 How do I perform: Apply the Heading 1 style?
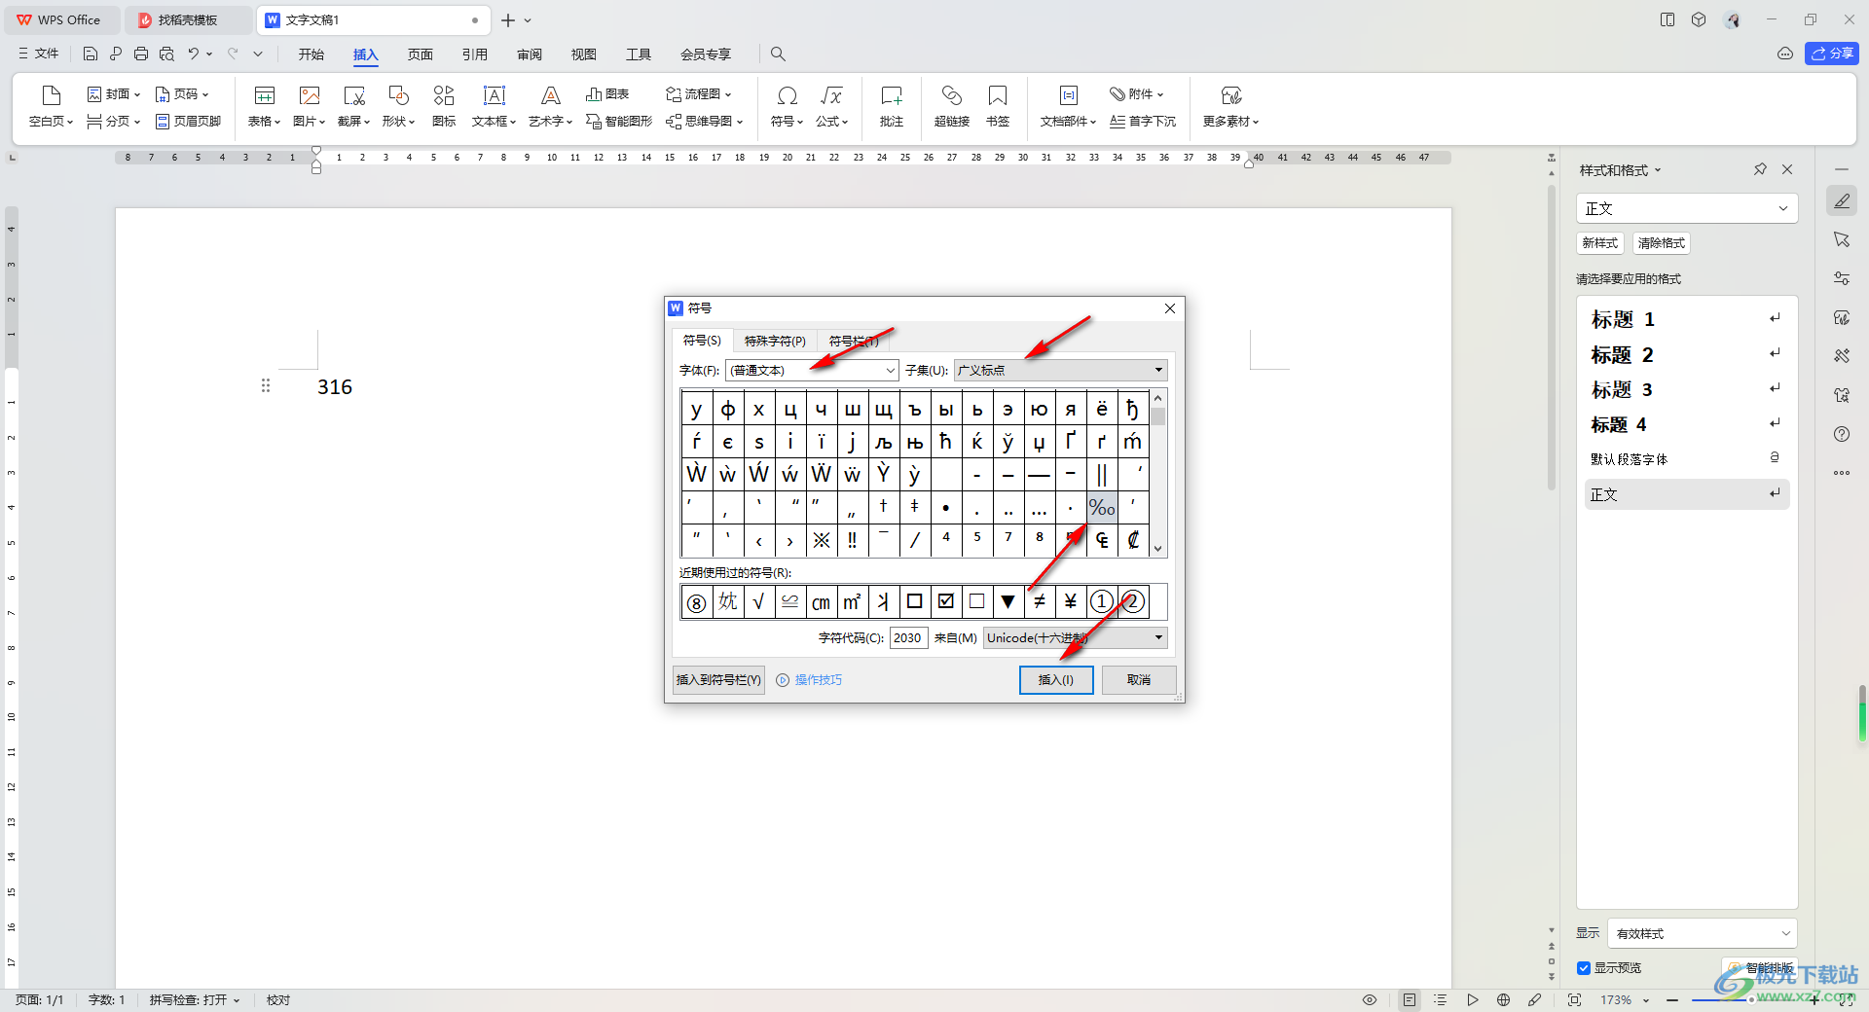tap(1687, 319)
